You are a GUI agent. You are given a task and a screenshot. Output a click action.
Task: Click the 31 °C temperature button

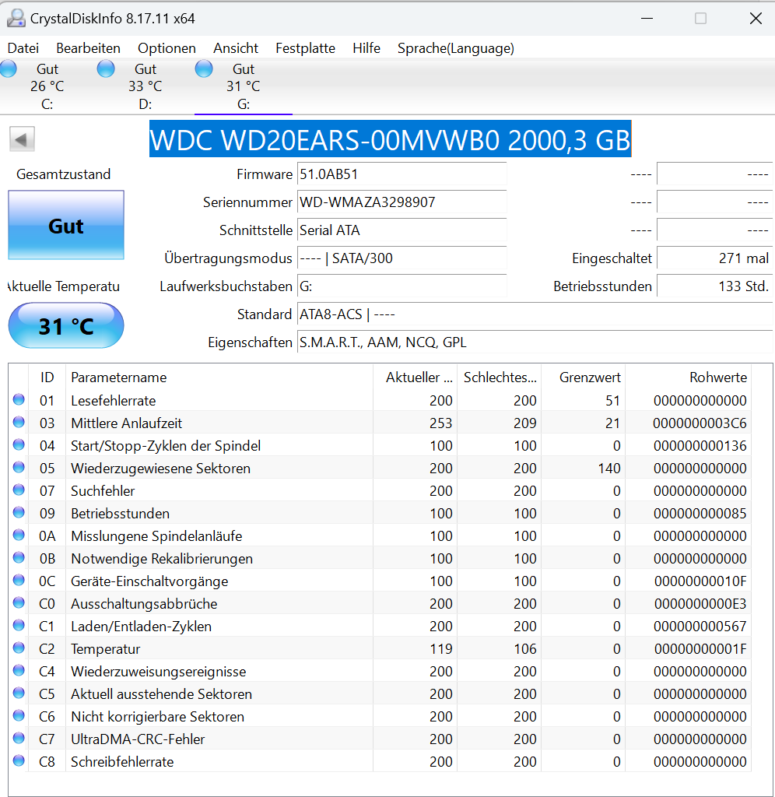pos(66,326)
